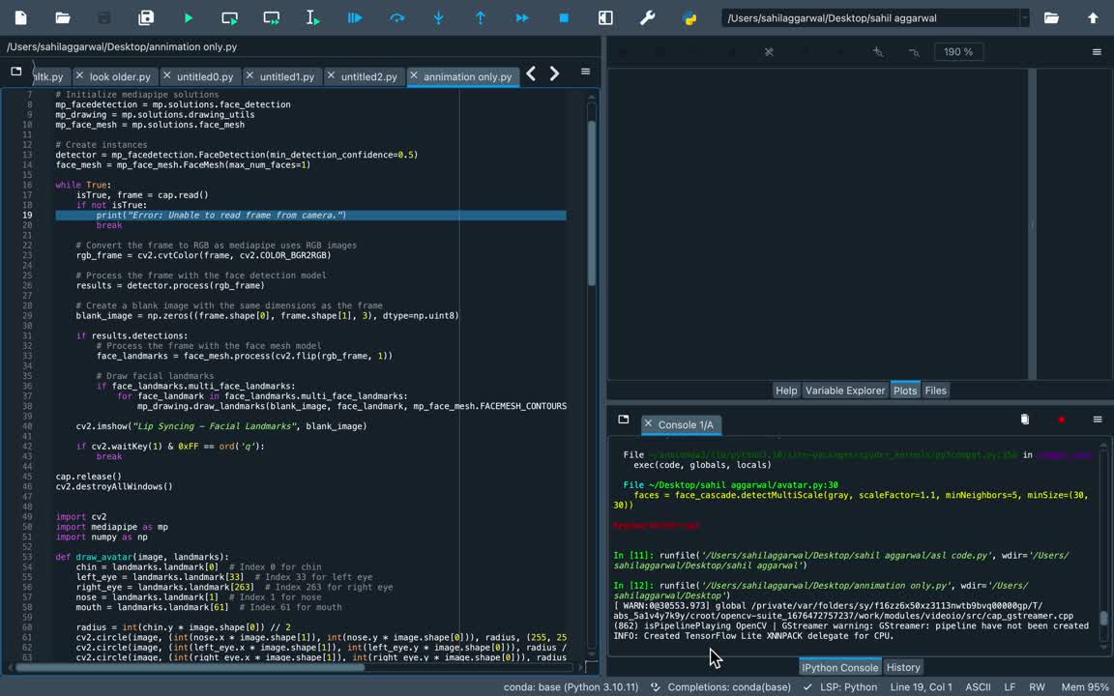Close the untitled2.py tab

[x=331, y=75]
